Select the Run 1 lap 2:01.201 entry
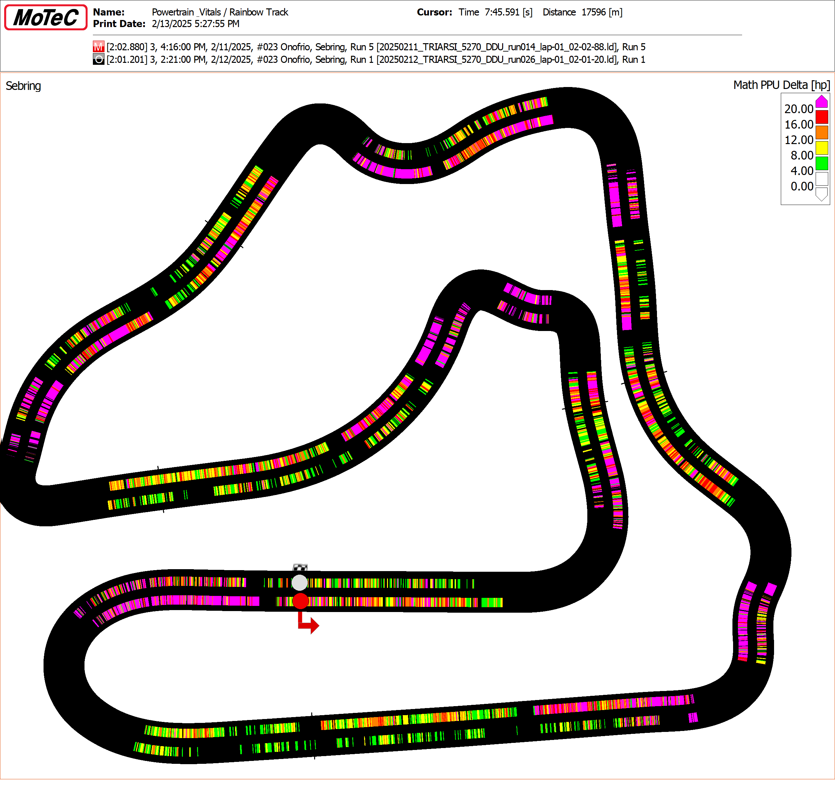835x788 pixels. (376, 60)
